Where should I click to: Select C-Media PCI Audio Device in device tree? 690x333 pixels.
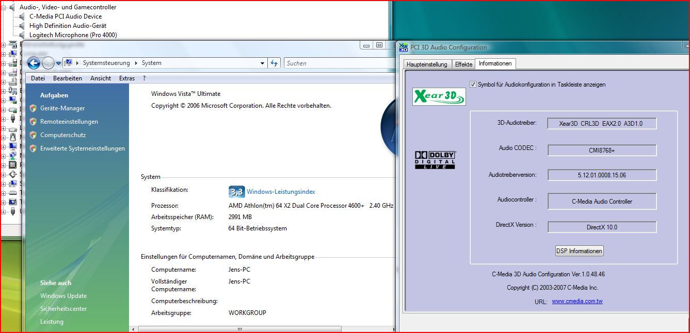[66, 16]
